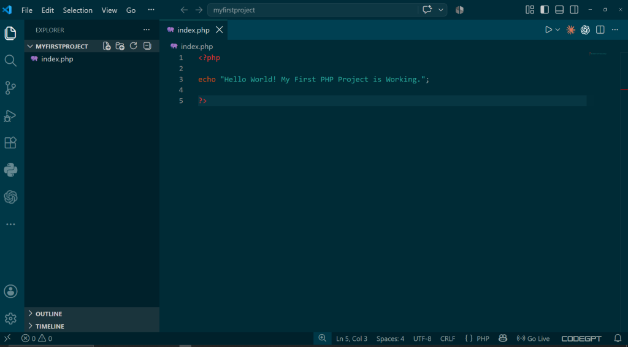Open Copilot status icon in status bar

[x=503, y=338]
